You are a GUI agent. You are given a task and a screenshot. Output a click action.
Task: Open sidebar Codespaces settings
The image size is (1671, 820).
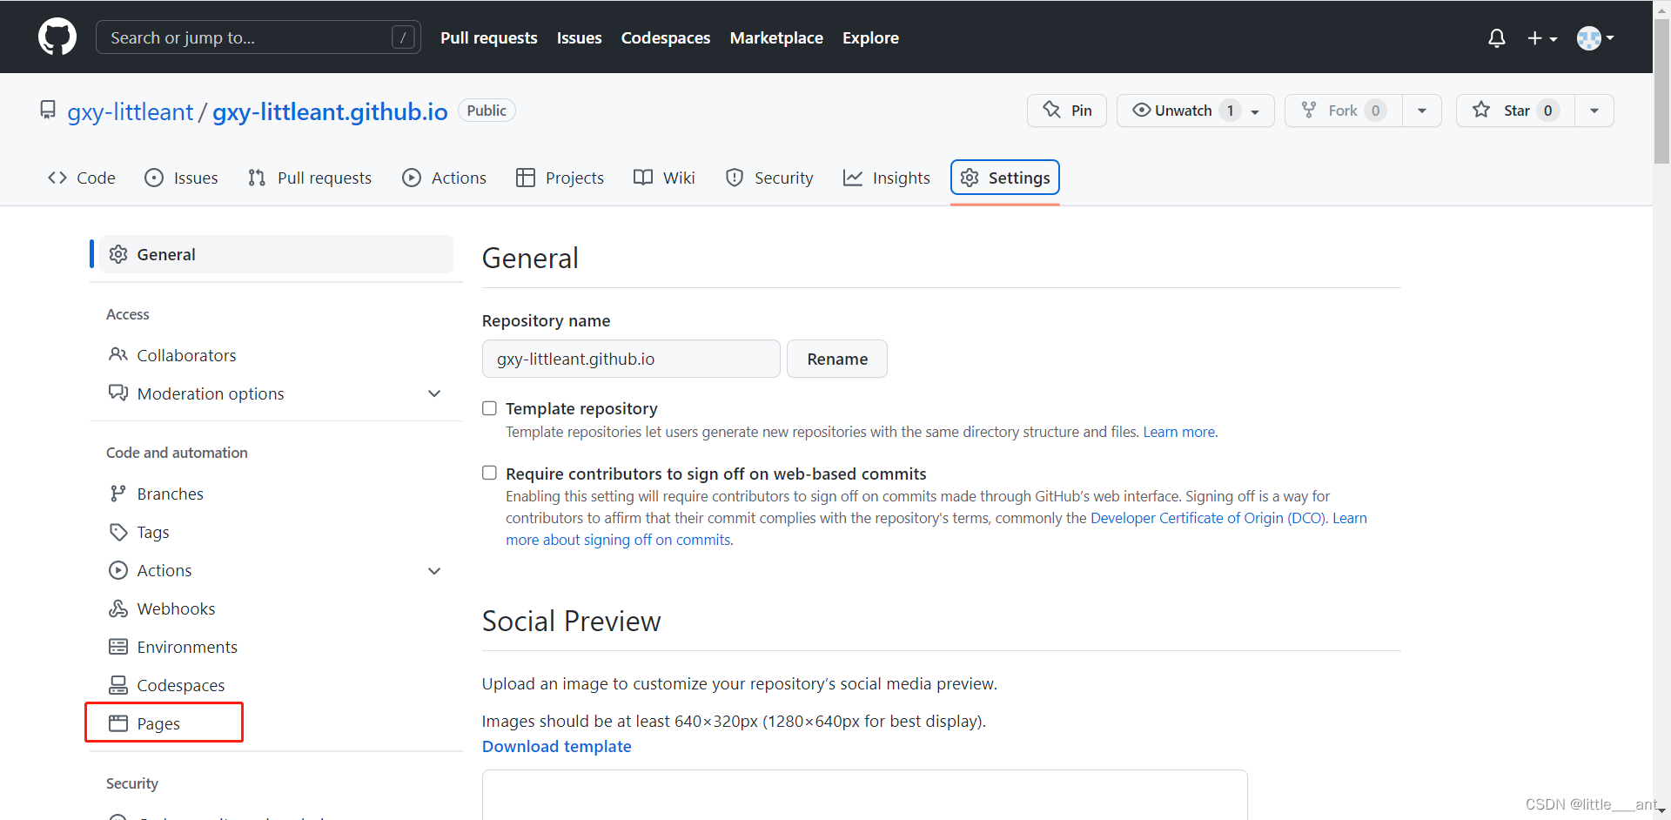[181, 685]
